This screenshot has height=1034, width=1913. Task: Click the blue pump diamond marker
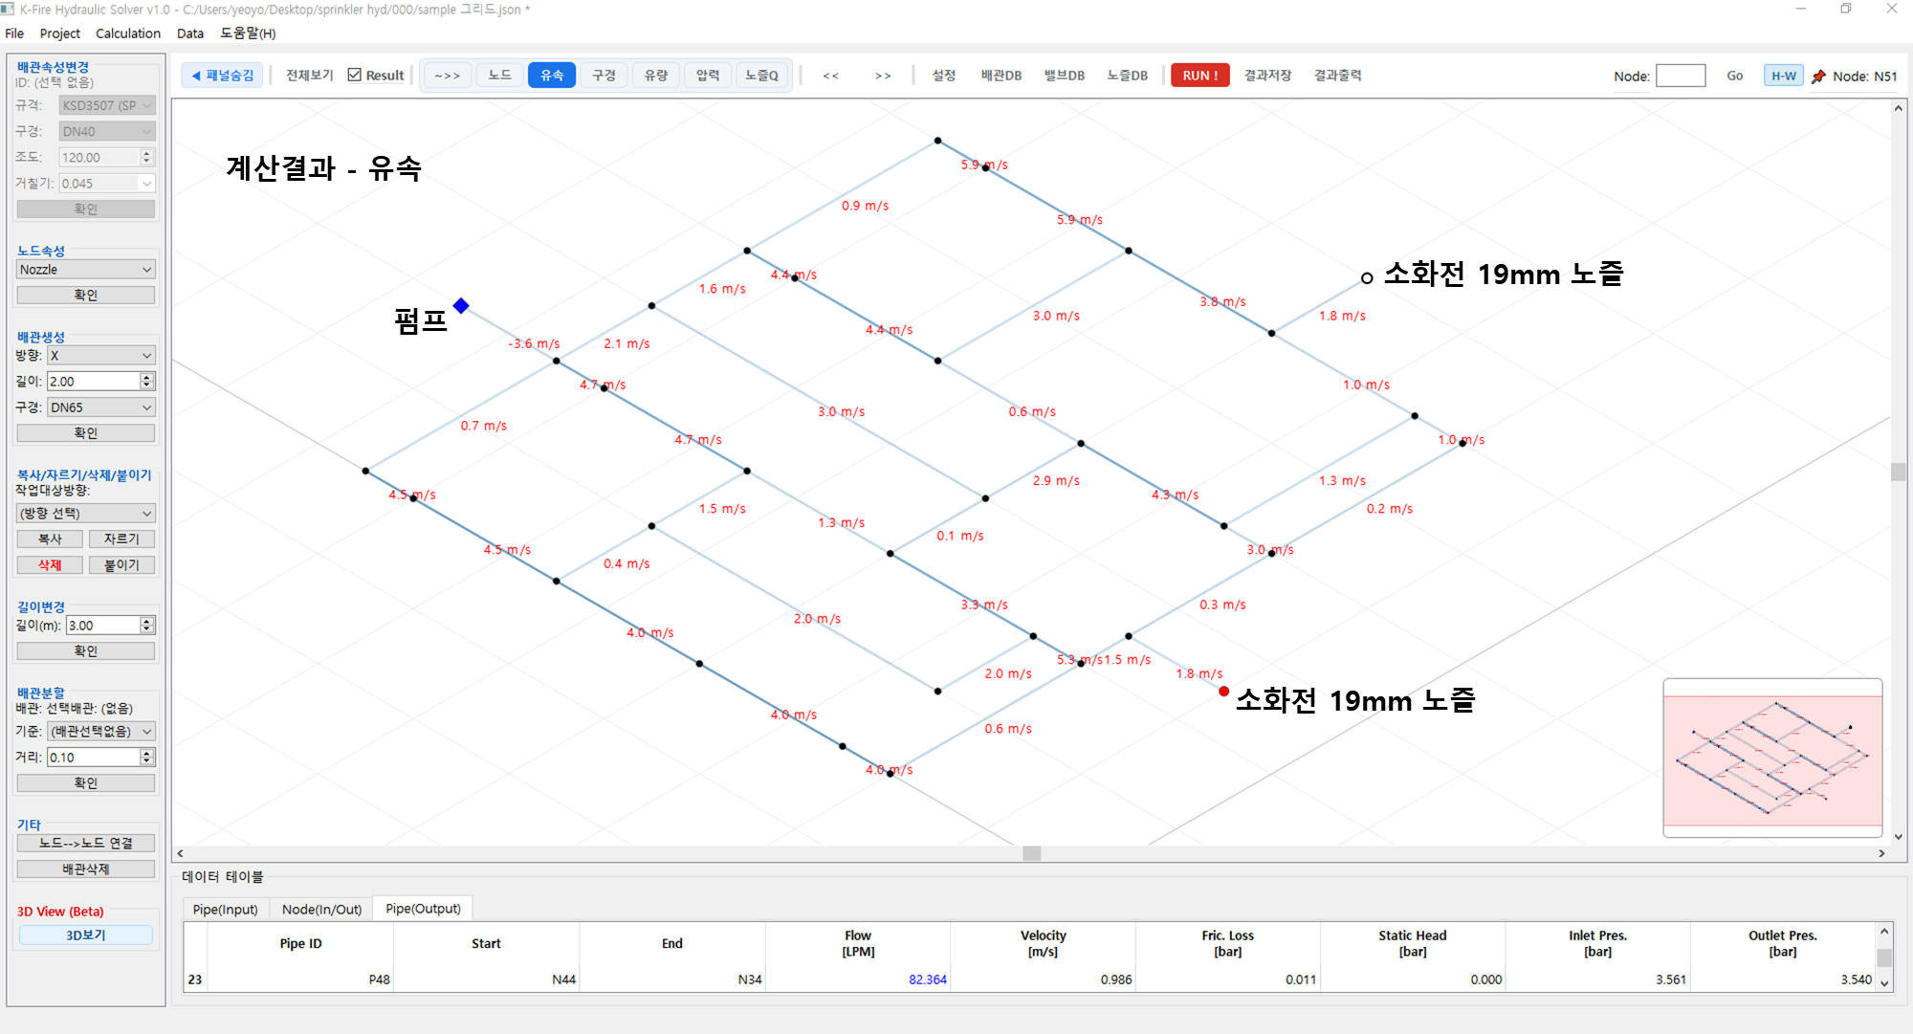pos(461,306)
